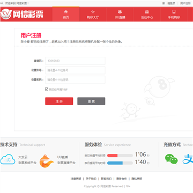Click the W logo of the site
193x193 pixels.
pos(6,14)
